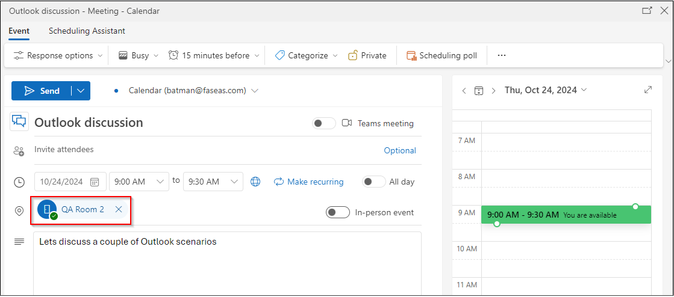The width and height of the screenshot is (674, 297).
Task: Click the 11 AM time label
Action: [x=467, y=284]
